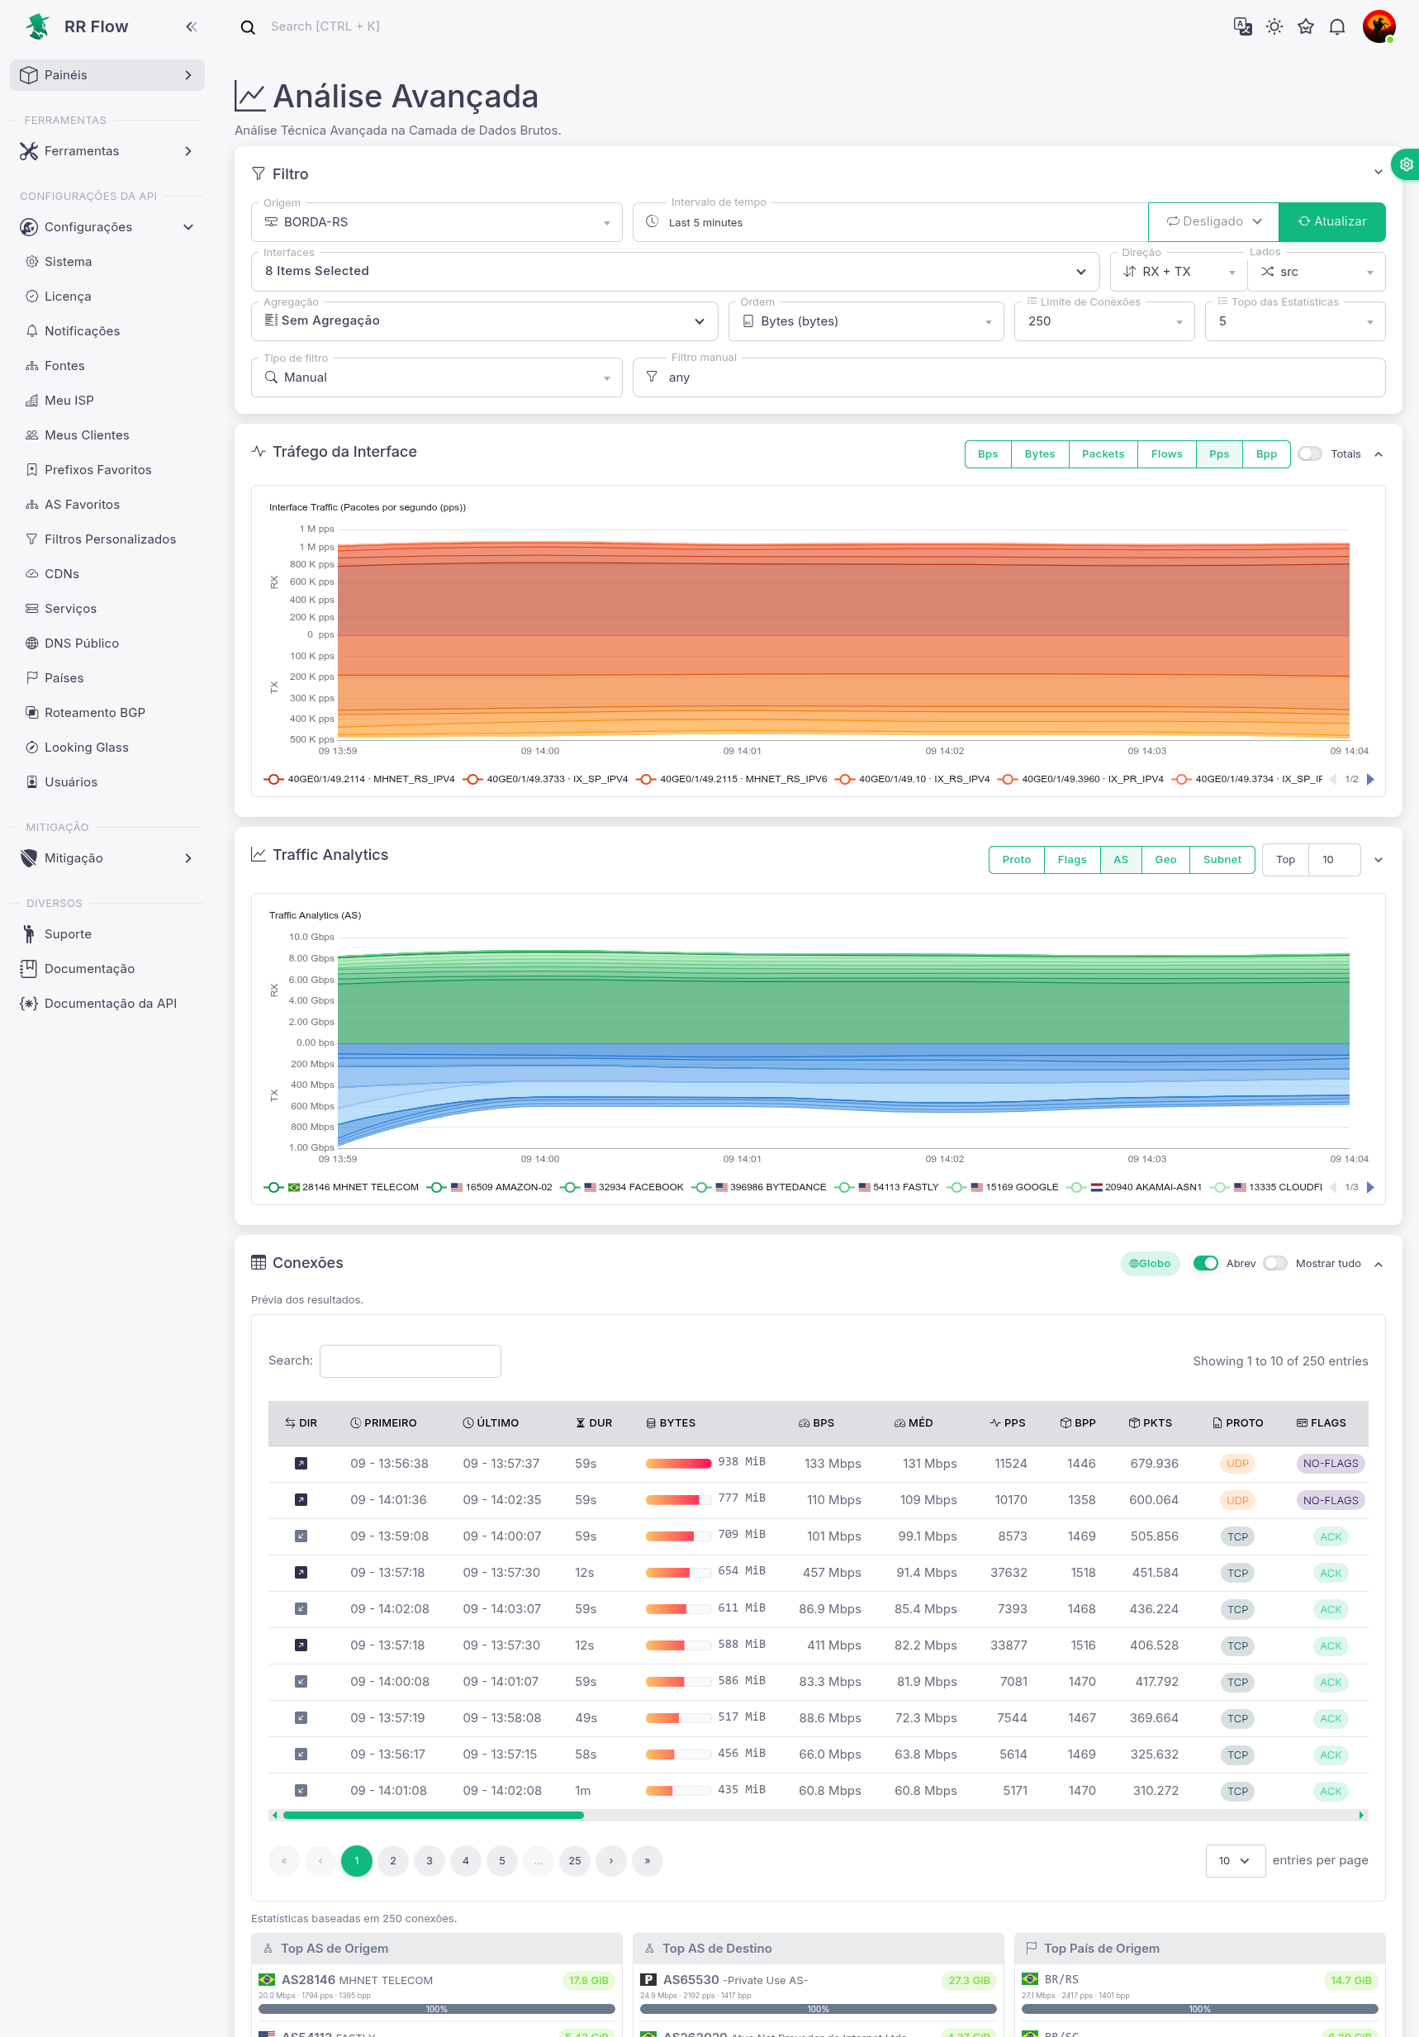Image resolution: width=1419 pixels, height=2037 pixels.
Task: Open user profile avatar
Action: point(1379,26)
